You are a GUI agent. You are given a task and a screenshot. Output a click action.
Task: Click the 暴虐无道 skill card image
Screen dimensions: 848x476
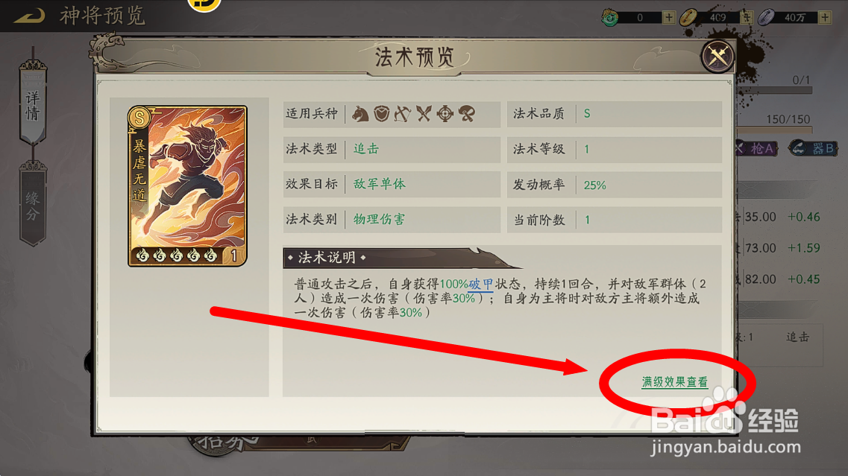click(x=187, y=185)
